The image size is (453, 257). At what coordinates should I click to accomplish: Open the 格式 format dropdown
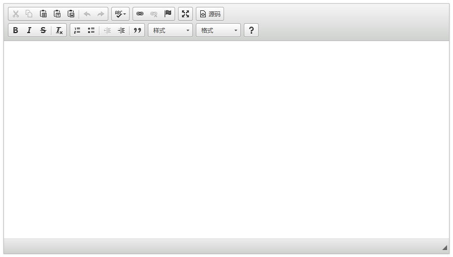coord(219,30)
